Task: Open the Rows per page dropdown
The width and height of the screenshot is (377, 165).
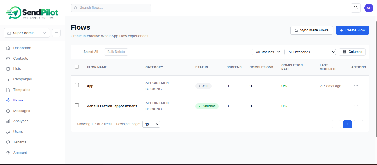Action: tap(151, 124)
